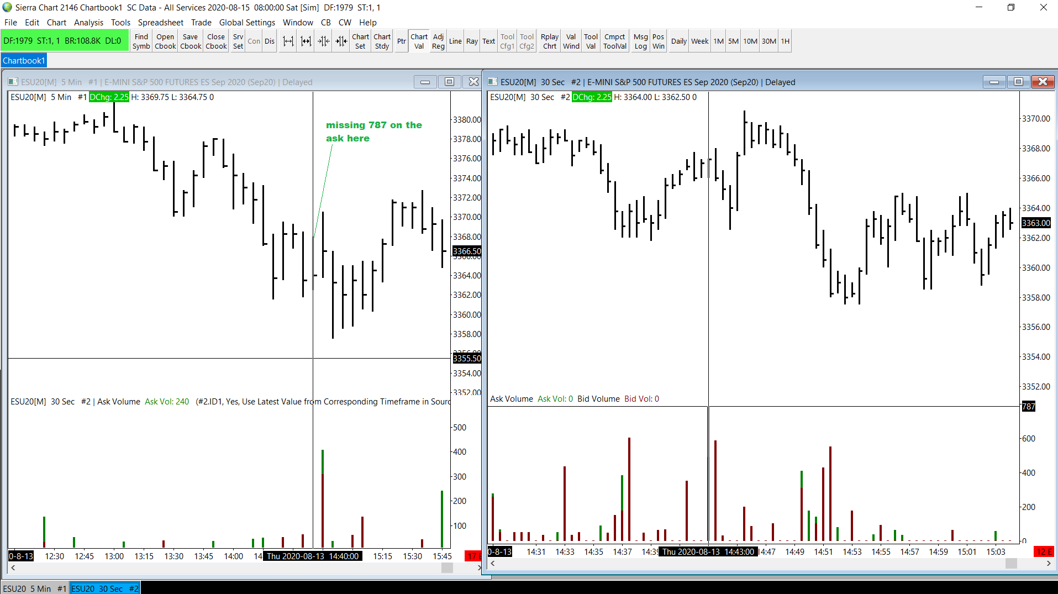Switch chart to Week timeframe

tap(700, 41)
